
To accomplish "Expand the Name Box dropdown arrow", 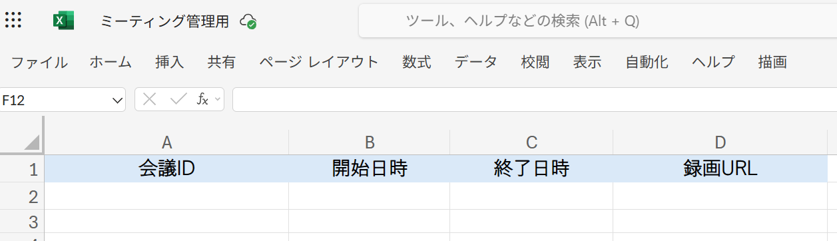I will pos(118,101).
